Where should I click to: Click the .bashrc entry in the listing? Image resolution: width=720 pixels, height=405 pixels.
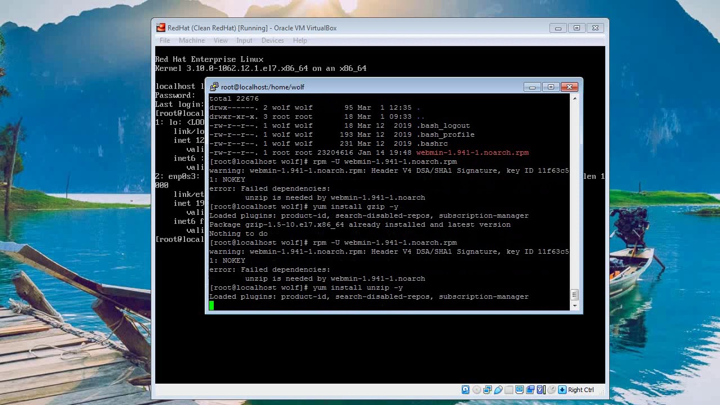tap(432, 143)
